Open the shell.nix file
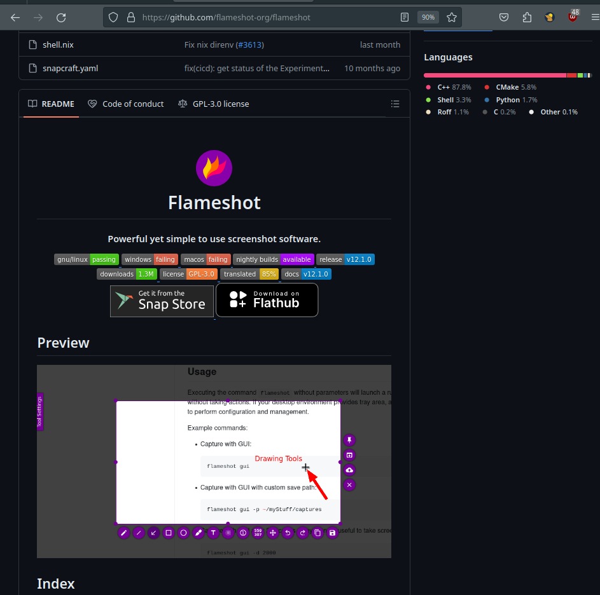 (x=58, y=44)
